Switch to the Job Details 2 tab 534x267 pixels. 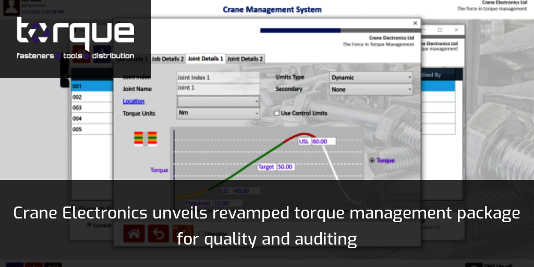point(167,59)
